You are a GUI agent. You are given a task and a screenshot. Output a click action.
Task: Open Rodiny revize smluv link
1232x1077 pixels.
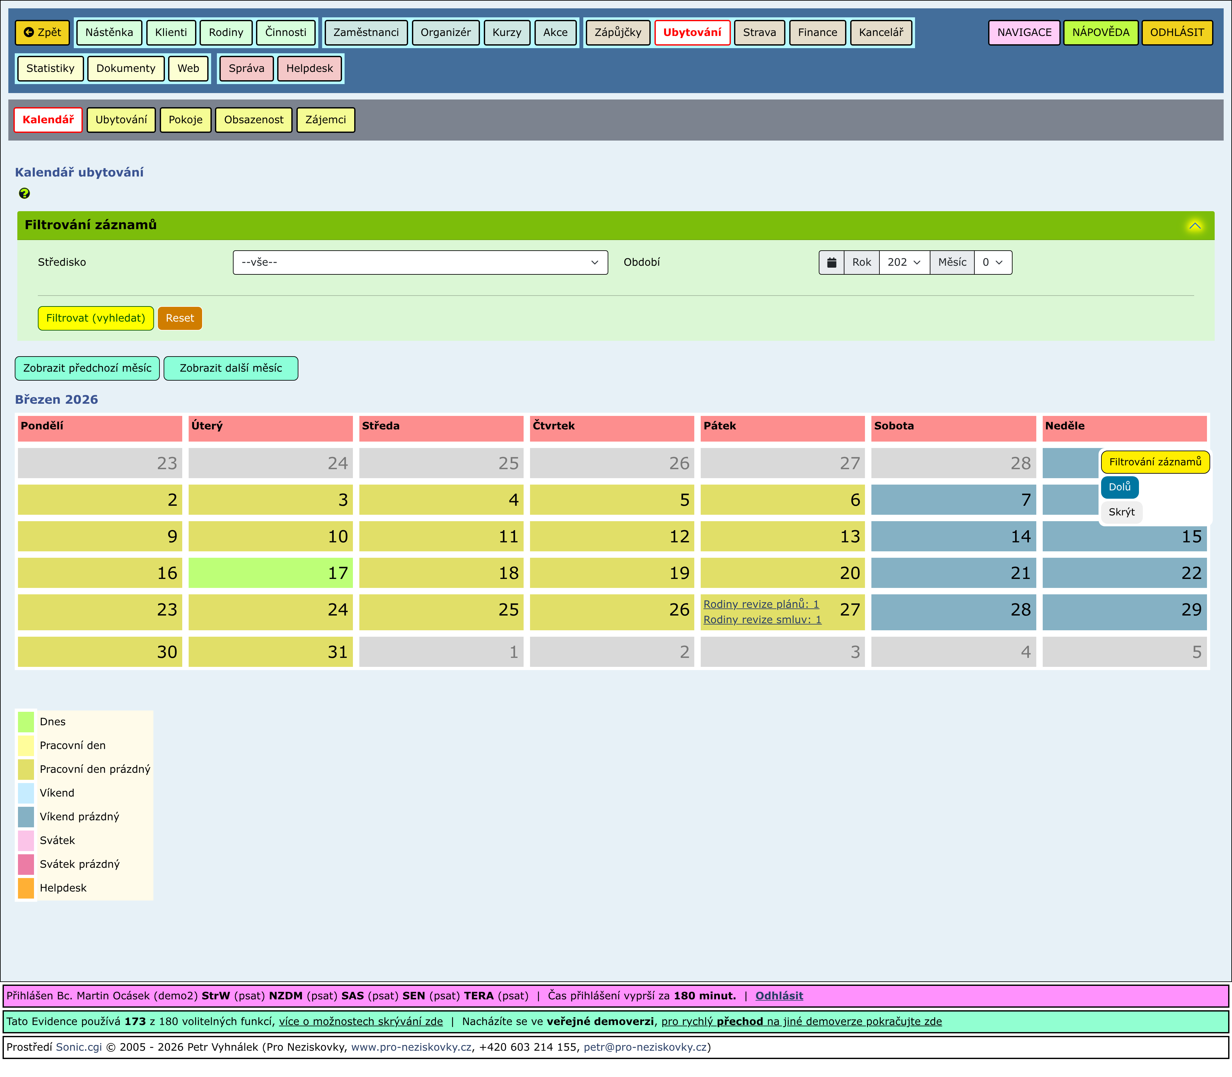pyautogui.click(x=762, y=620)
